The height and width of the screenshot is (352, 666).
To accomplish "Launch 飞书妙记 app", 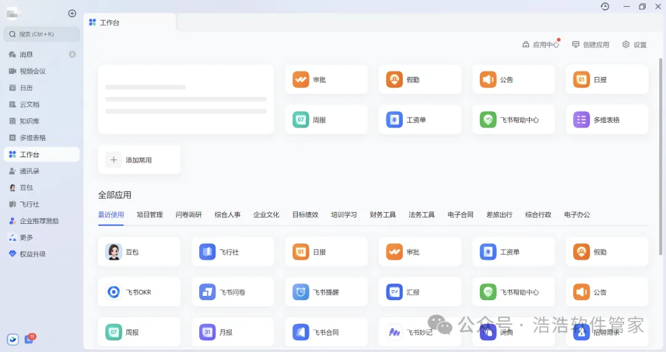I will pyautogui.click(x=420, y=332).
